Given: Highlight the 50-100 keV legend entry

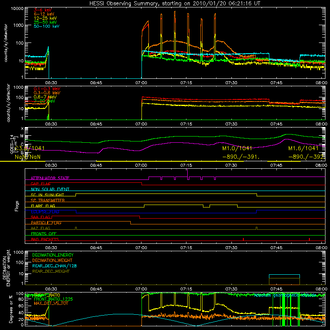Looking at the screenshot, I should [47, 26].
